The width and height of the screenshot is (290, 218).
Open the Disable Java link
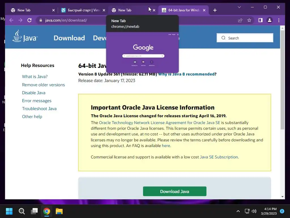[x=34, y=93]
